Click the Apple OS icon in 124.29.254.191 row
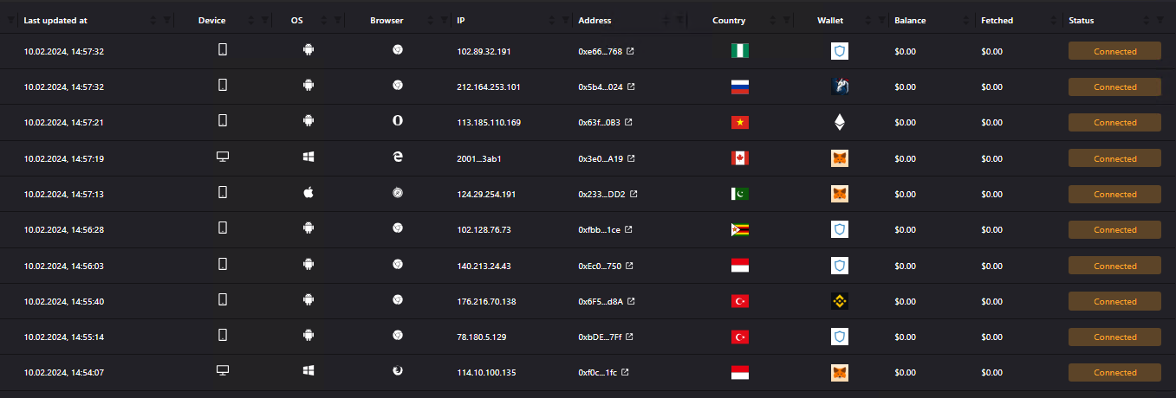1176x398 pixels. tap(308, 194)
